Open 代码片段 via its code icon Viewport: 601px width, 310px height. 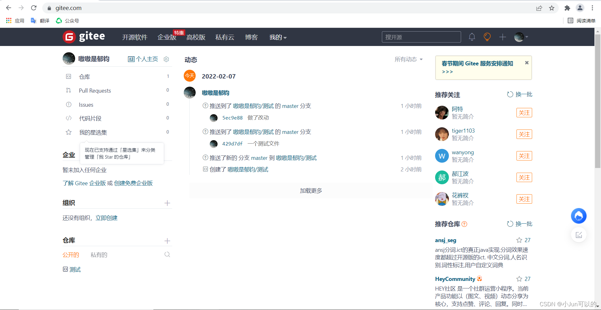click(69, 118)
